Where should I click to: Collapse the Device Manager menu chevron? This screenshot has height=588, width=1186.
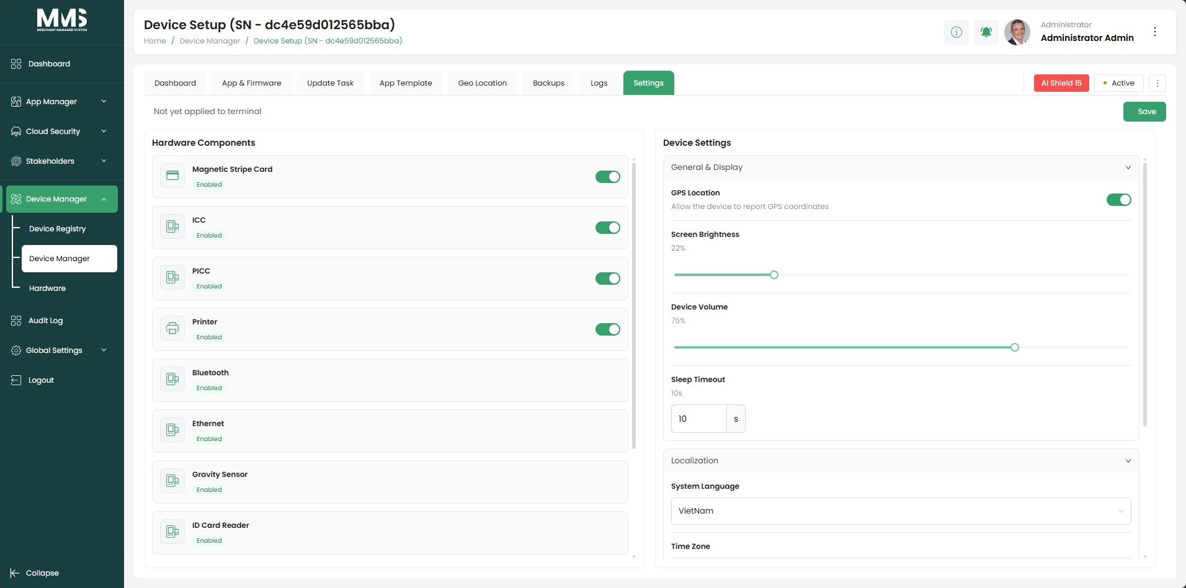pos(104,199)
